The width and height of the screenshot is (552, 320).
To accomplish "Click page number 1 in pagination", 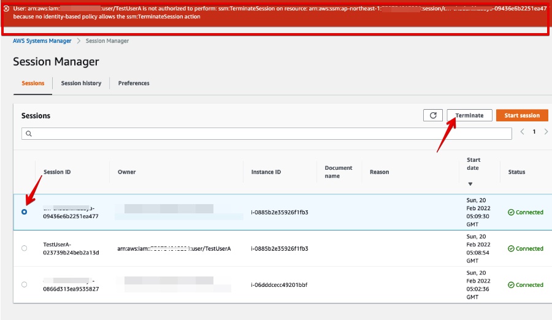I will pyautogui.click(x=534, y=132).
